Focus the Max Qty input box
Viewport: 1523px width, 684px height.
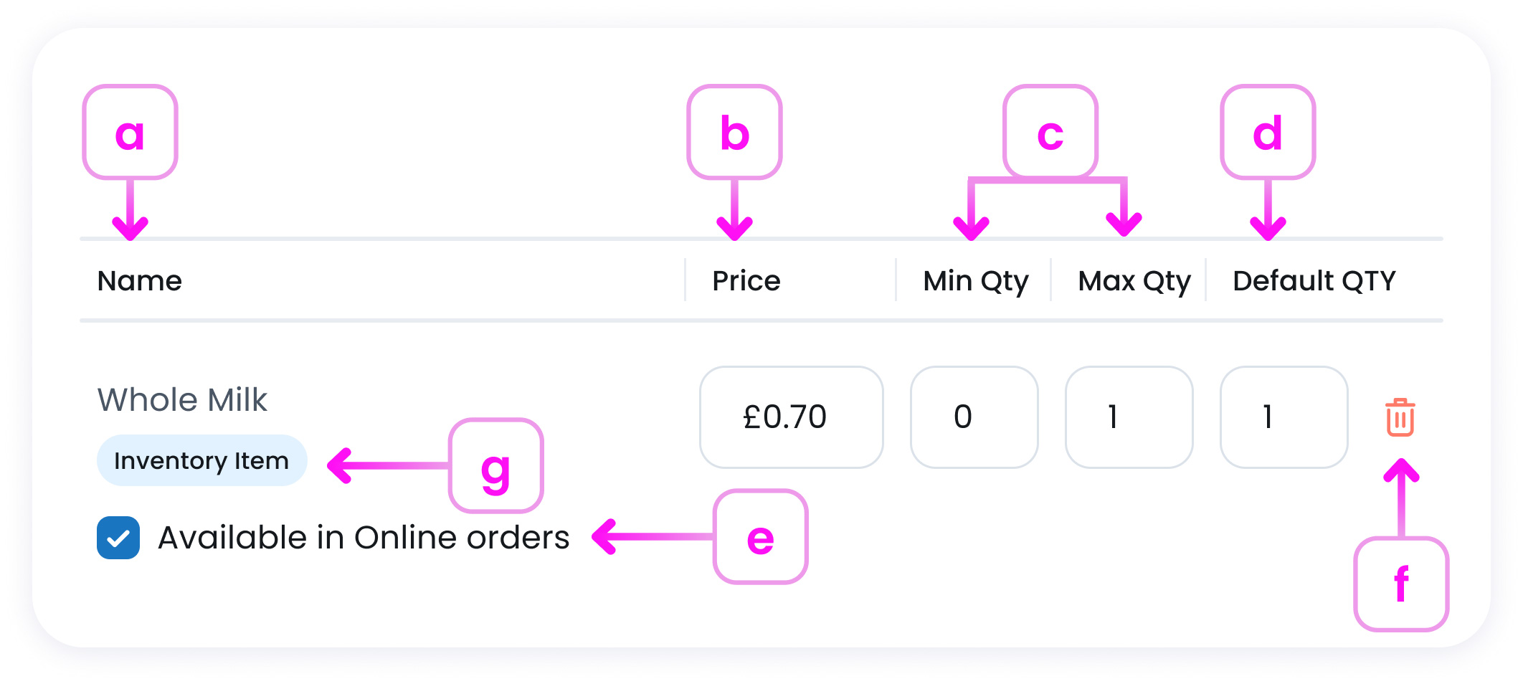coord(1129,417)
